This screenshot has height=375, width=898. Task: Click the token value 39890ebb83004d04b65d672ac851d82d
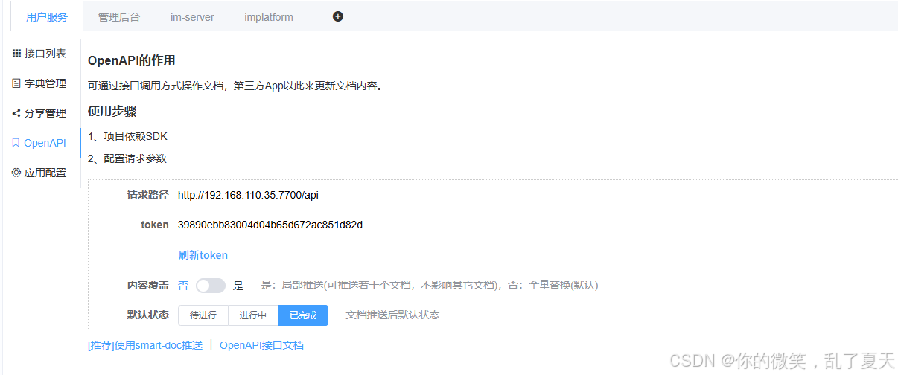(x=270, y=225)
